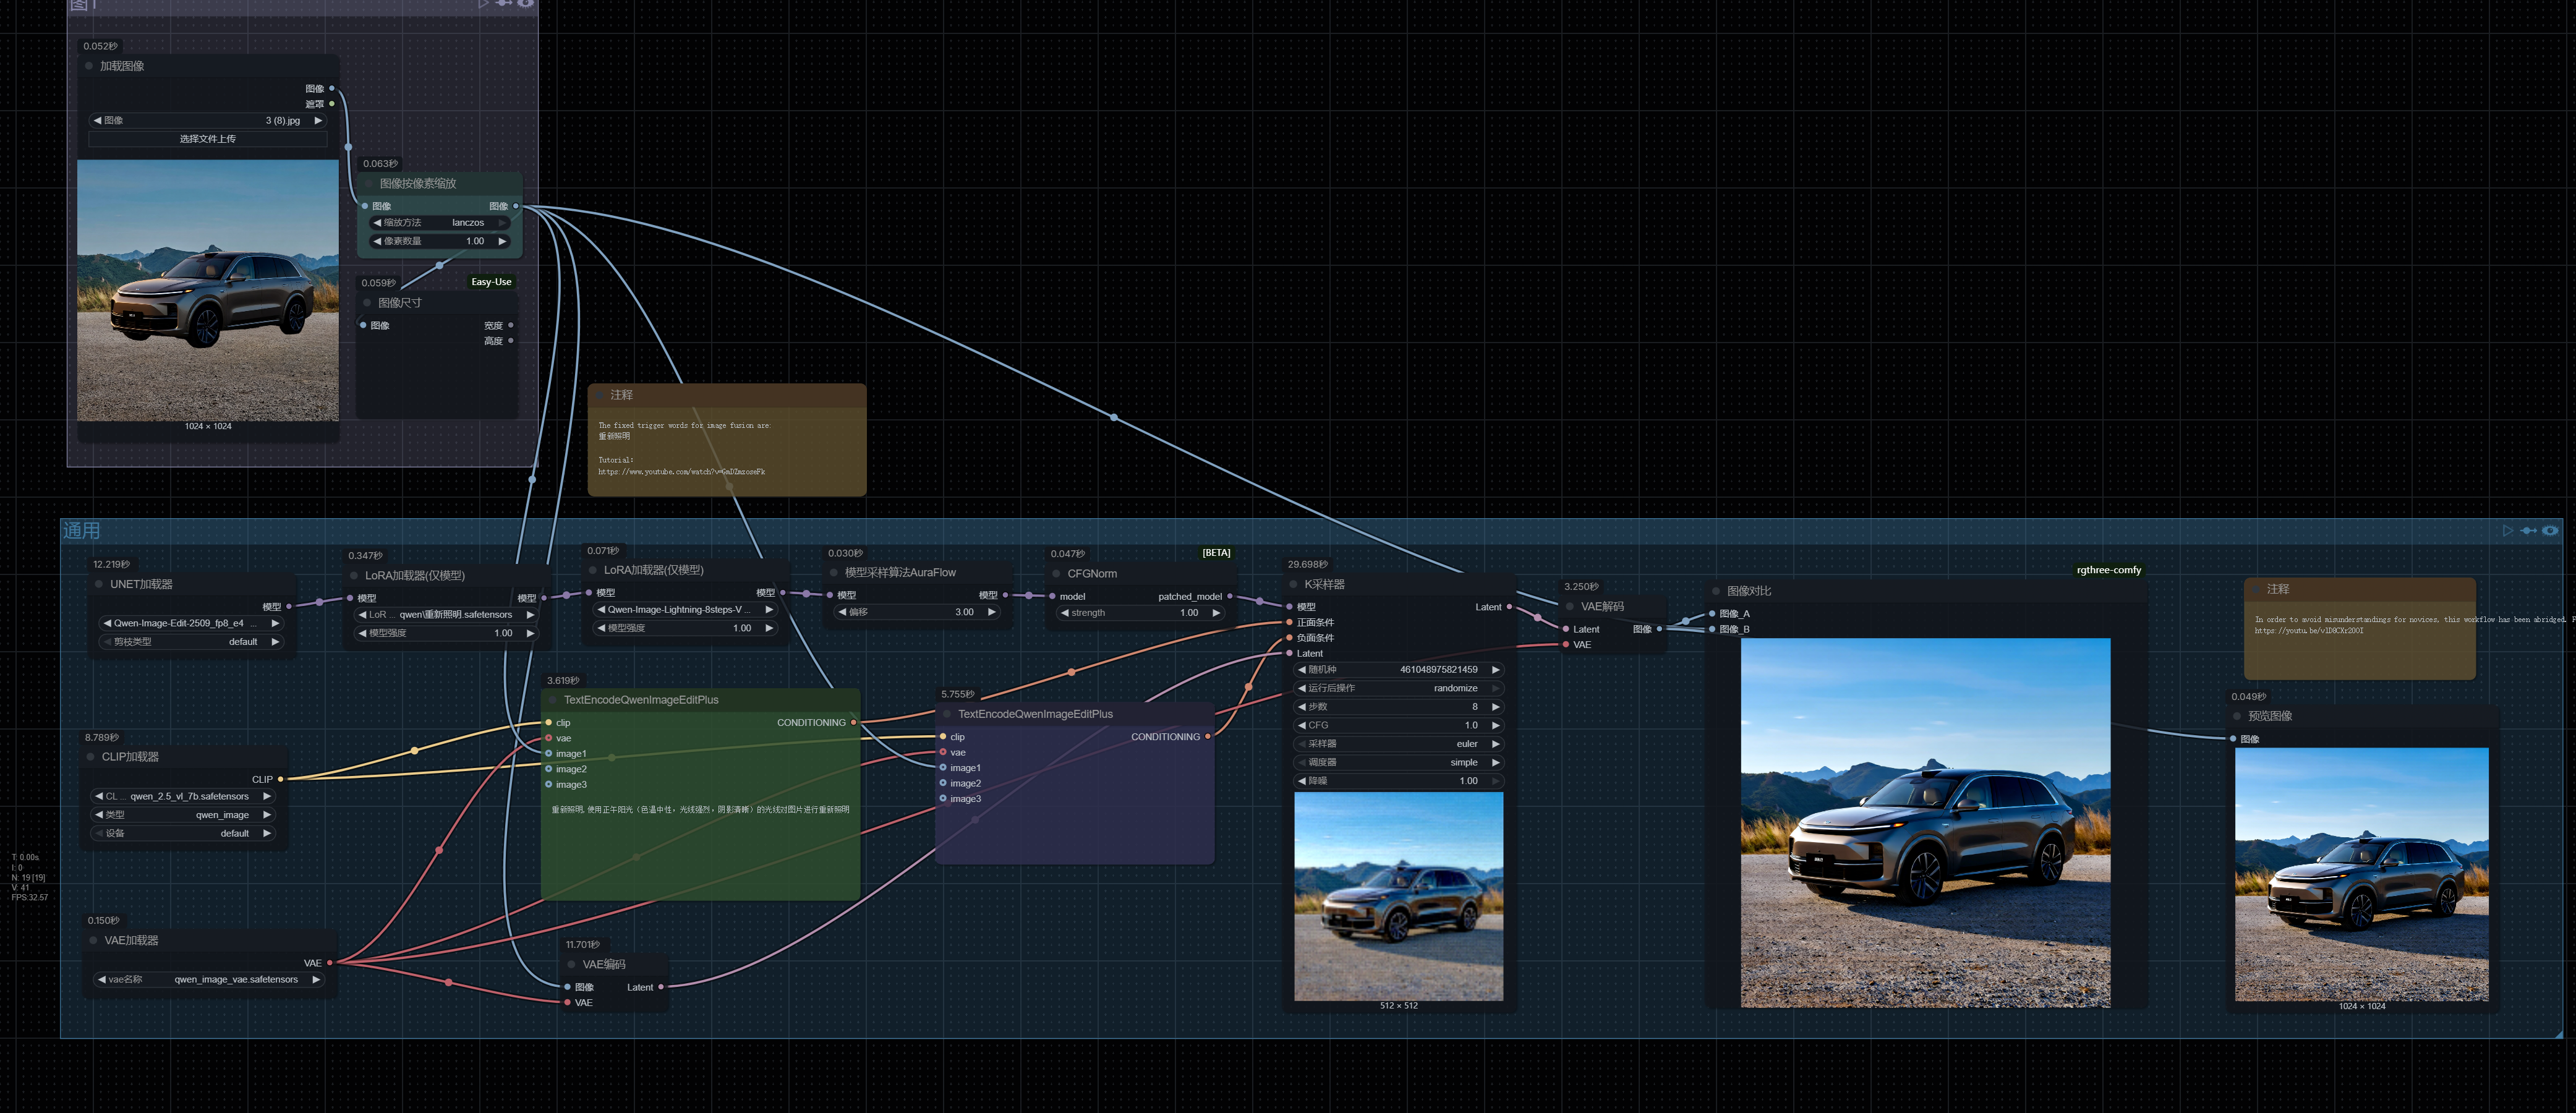This screenshot has height=1113, width=2576.
Task: Collapse the VAE解码 node via its title dot
Action: point(1570,606)
